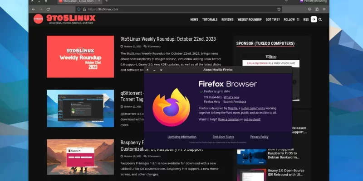Reload the 9to5linux page
The width and height of the screenshot is (363, 181).
tap(48, 9)
